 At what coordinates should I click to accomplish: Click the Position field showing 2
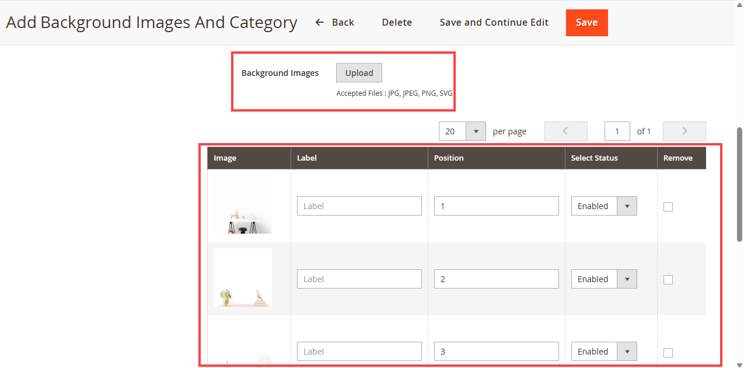click(496, 279)
